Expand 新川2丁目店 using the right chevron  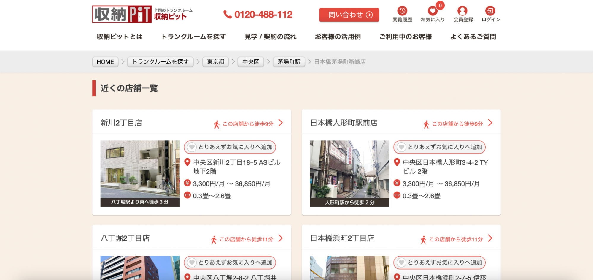[281, 123]
